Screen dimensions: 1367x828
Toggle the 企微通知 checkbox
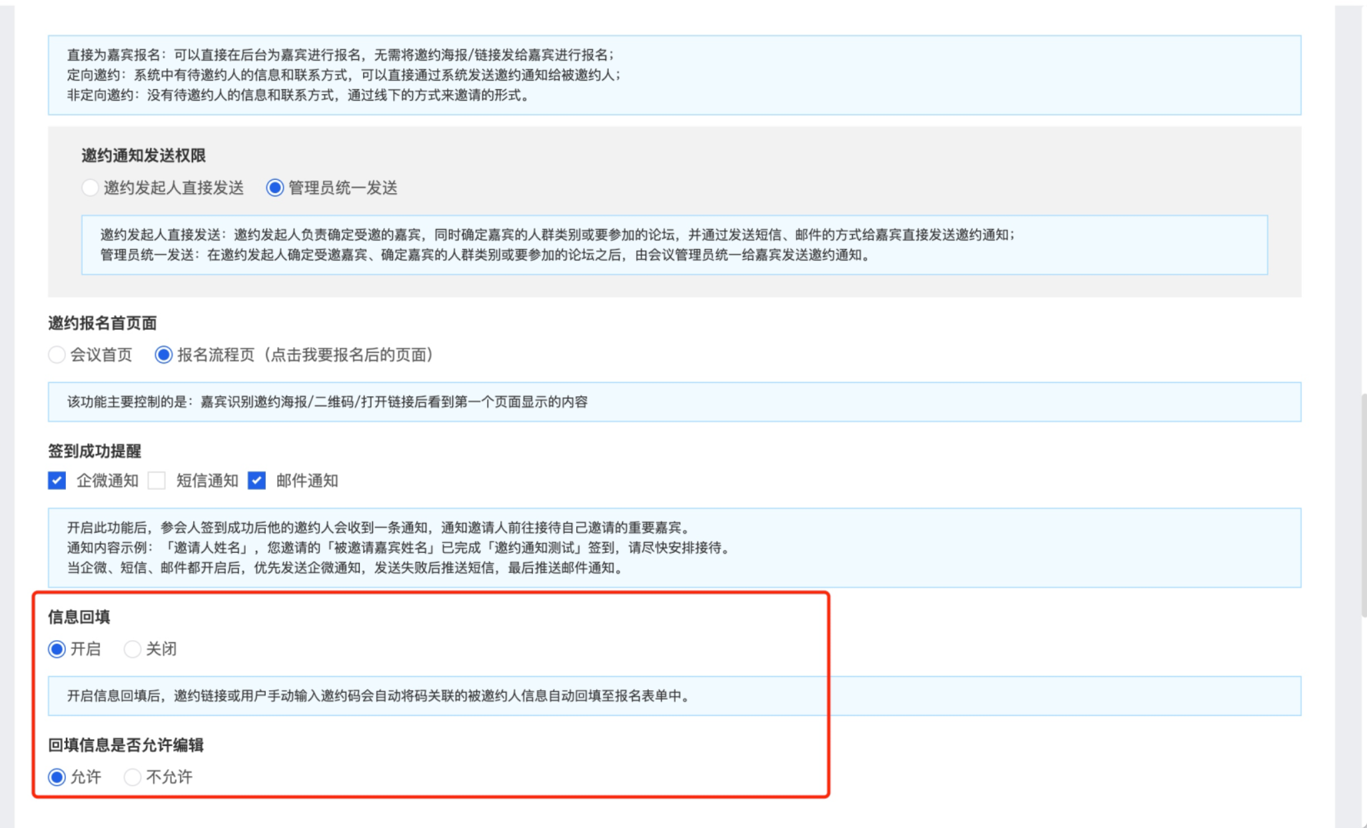point(57,480)
